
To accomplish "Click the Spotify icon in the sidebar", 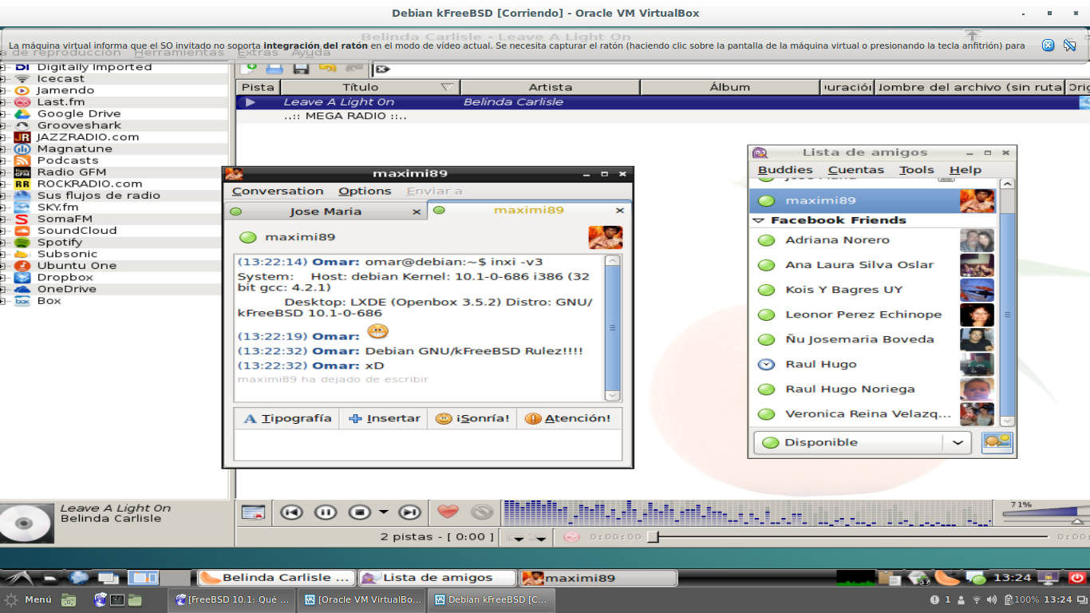I will tap(22, 242).
